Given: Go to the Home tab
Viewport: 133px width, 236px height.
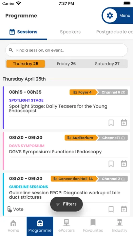Looking at the screenshot, I should [14, 226].
